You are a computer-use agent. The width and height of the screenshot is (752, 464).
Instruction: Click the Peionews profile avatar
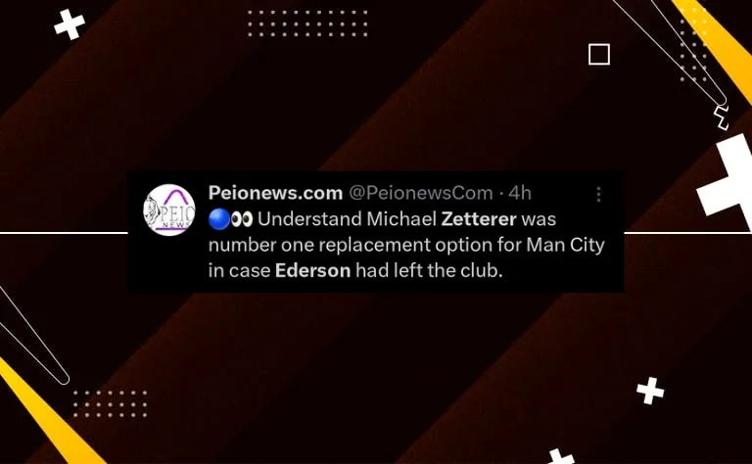click(169, 209)
